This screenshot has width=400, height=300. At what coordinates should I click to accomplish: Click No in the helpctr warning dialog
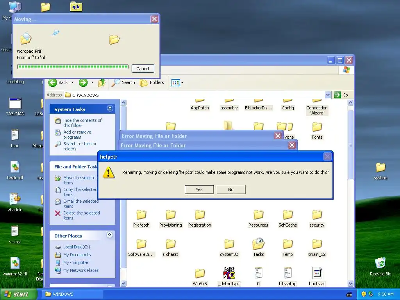tap(231, 189)
